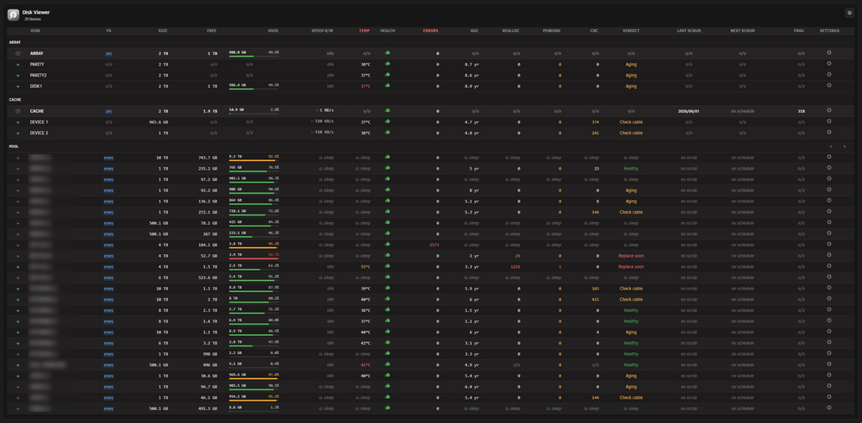The image size is (862, 423).
Task: Click the ARRAY used-space progress bar
Action: click(x=253, y=57)
